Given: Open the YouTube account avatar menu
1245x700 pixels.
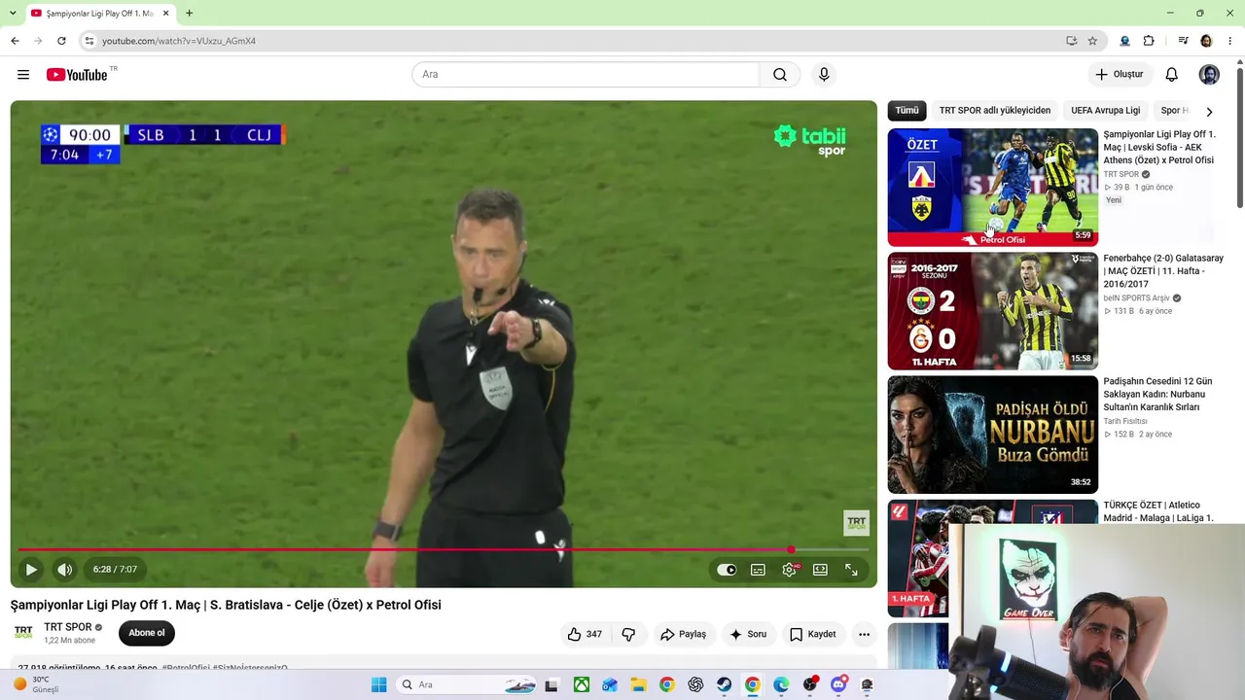Looking at the screenshot, I should click(x=1209, y=75).
